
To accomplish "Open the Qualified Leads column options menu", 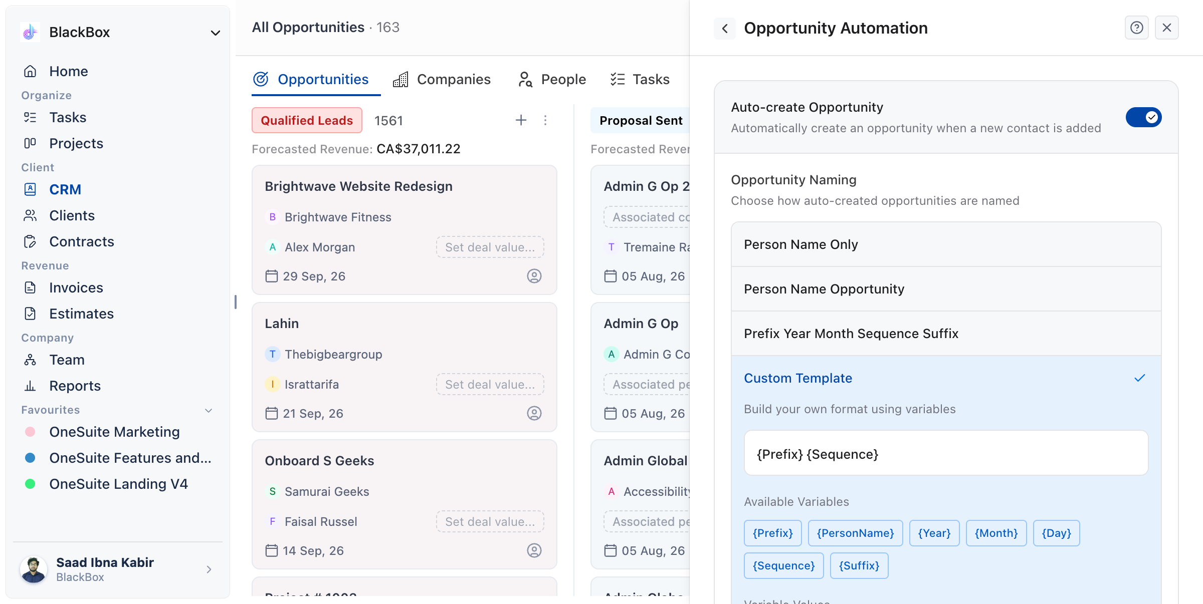I will [x=545, y=120].
